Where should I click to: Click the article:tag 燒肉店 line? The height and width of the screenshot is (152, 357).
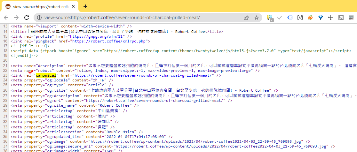click(65, 122)
